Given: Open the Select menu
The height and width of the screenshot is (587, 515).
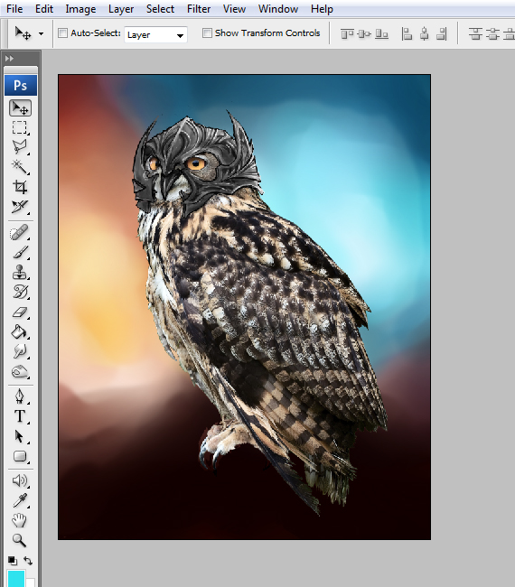Looking at the screenshot, I should coord(160,9).
